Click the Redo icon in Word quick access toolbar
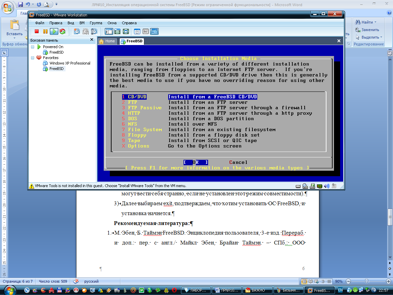Screen dimensions: 393x295 39,4
